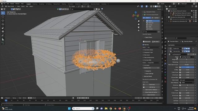Jump to timeline start playback button
Viewport: 198px width, 111px height.
[x=78, y=98]
